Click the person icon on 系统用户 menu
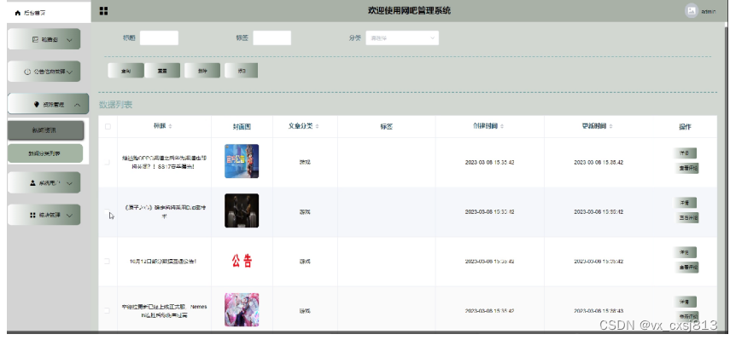730x340 pixels. 32,183
